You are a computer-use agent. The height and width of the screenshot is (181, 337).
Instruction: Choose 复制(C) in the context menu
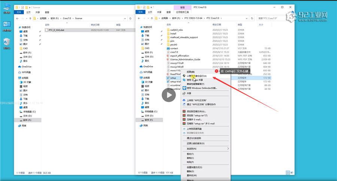[x=190, y=158]
